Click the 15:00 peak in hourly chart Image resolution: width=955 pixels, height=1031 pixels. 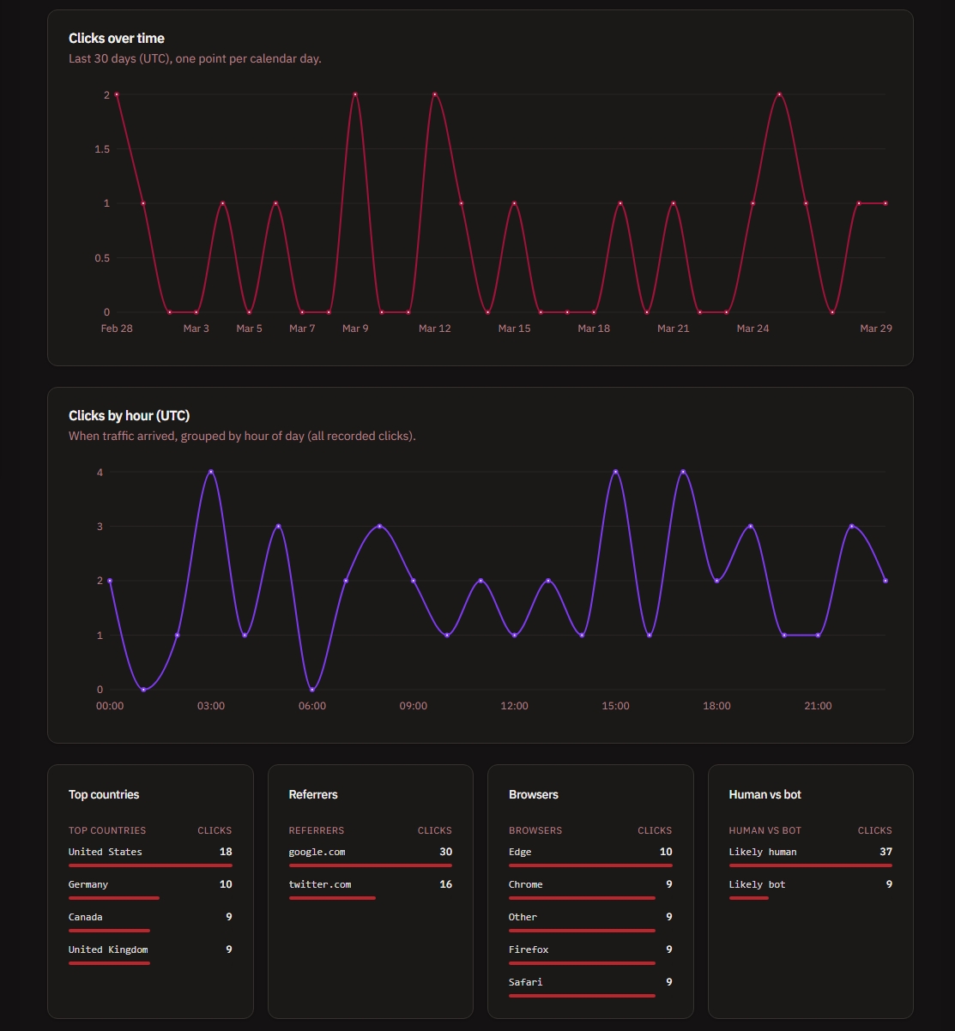615,472
